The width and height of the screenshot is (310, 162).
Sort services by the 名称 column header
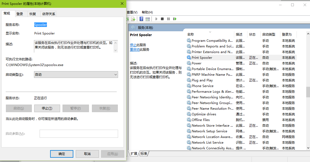click(x=210, y=35)
